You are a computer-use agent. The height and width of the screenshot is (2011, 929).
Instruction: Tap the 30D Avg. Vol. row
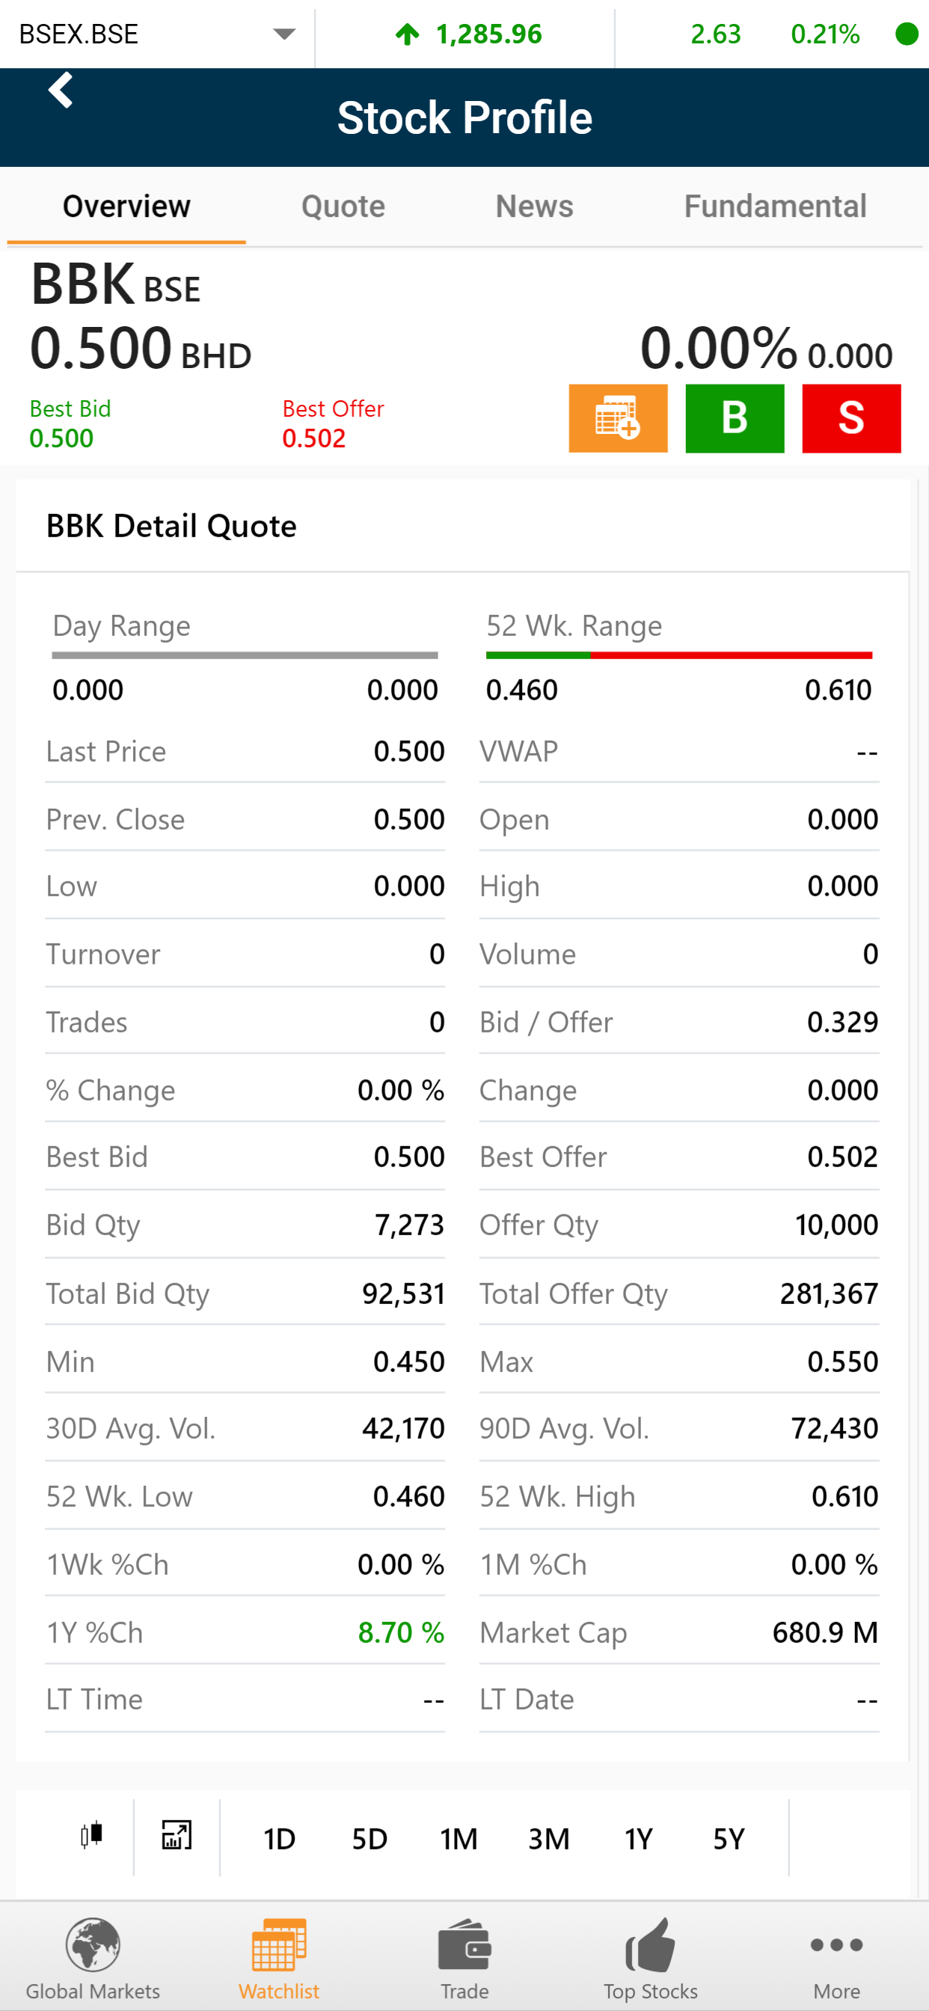pyautogui.click(x=245, y=1428)
